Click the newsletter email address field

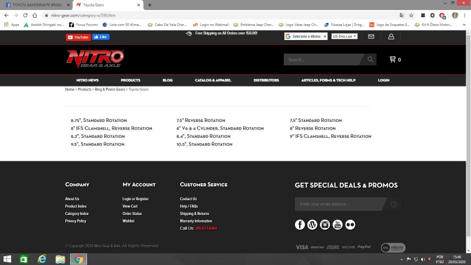click(x=340, y=204)
